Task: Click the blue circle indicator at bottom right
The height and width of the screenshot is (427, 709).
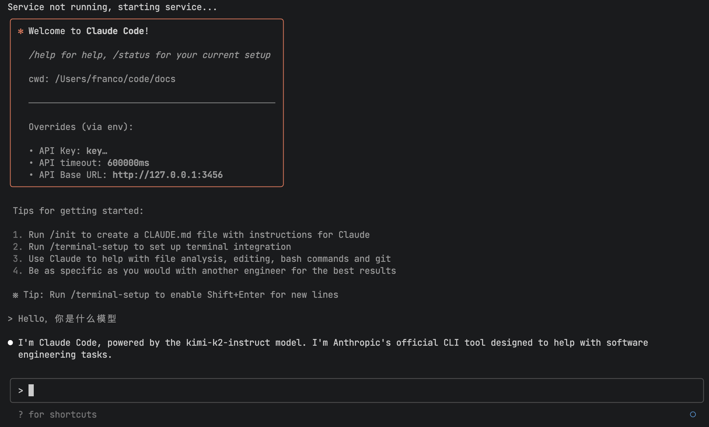Action: 693,414
